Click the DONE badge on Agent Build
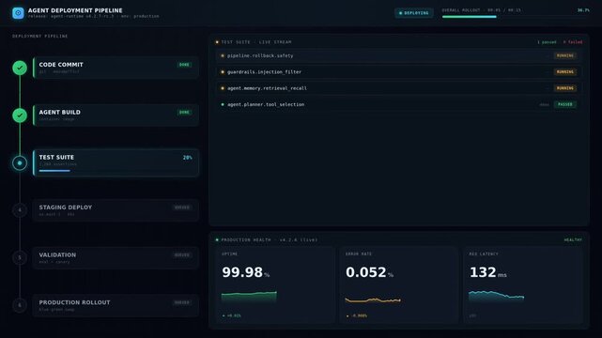The width and height of the screenshot is (602, 338). point(184,113)
